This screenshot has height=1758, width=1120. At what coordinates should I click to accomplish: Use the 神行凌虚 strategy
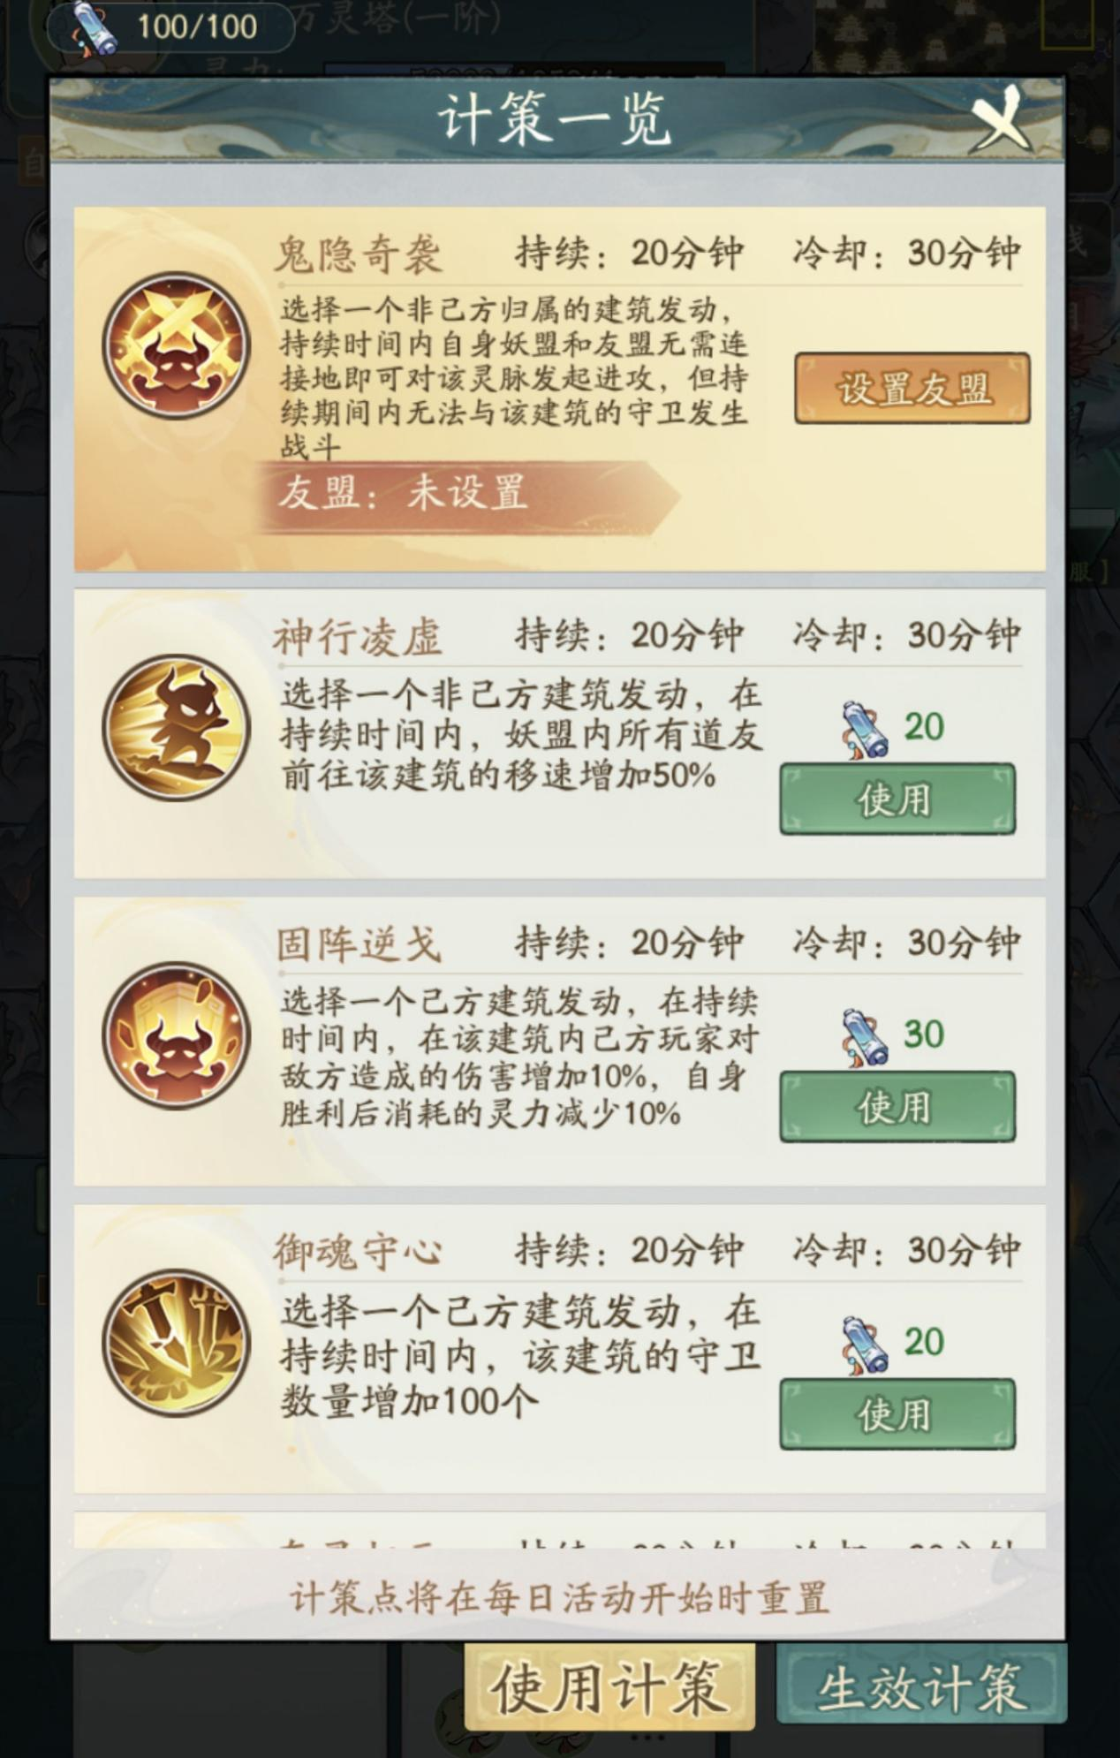pyautogui.click(x=897, y=799)
